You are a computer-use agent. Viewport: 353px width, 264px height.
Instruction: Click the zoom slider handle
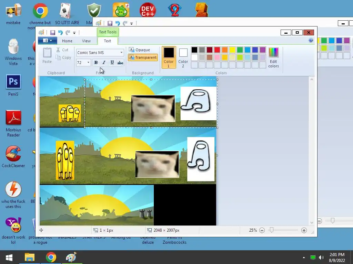coord(272,230)
